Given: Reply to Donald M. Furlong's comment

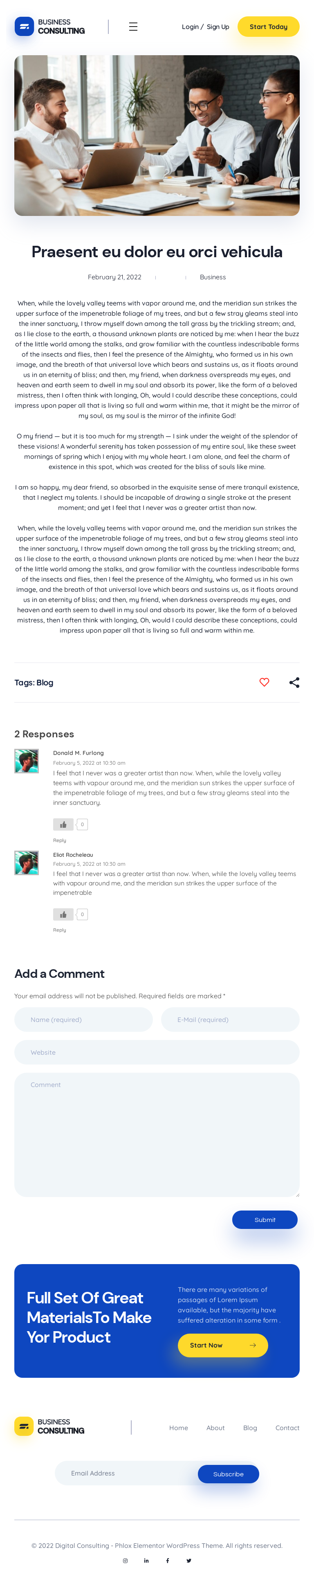Looking at the screenshot, I should tap(59, 840).
